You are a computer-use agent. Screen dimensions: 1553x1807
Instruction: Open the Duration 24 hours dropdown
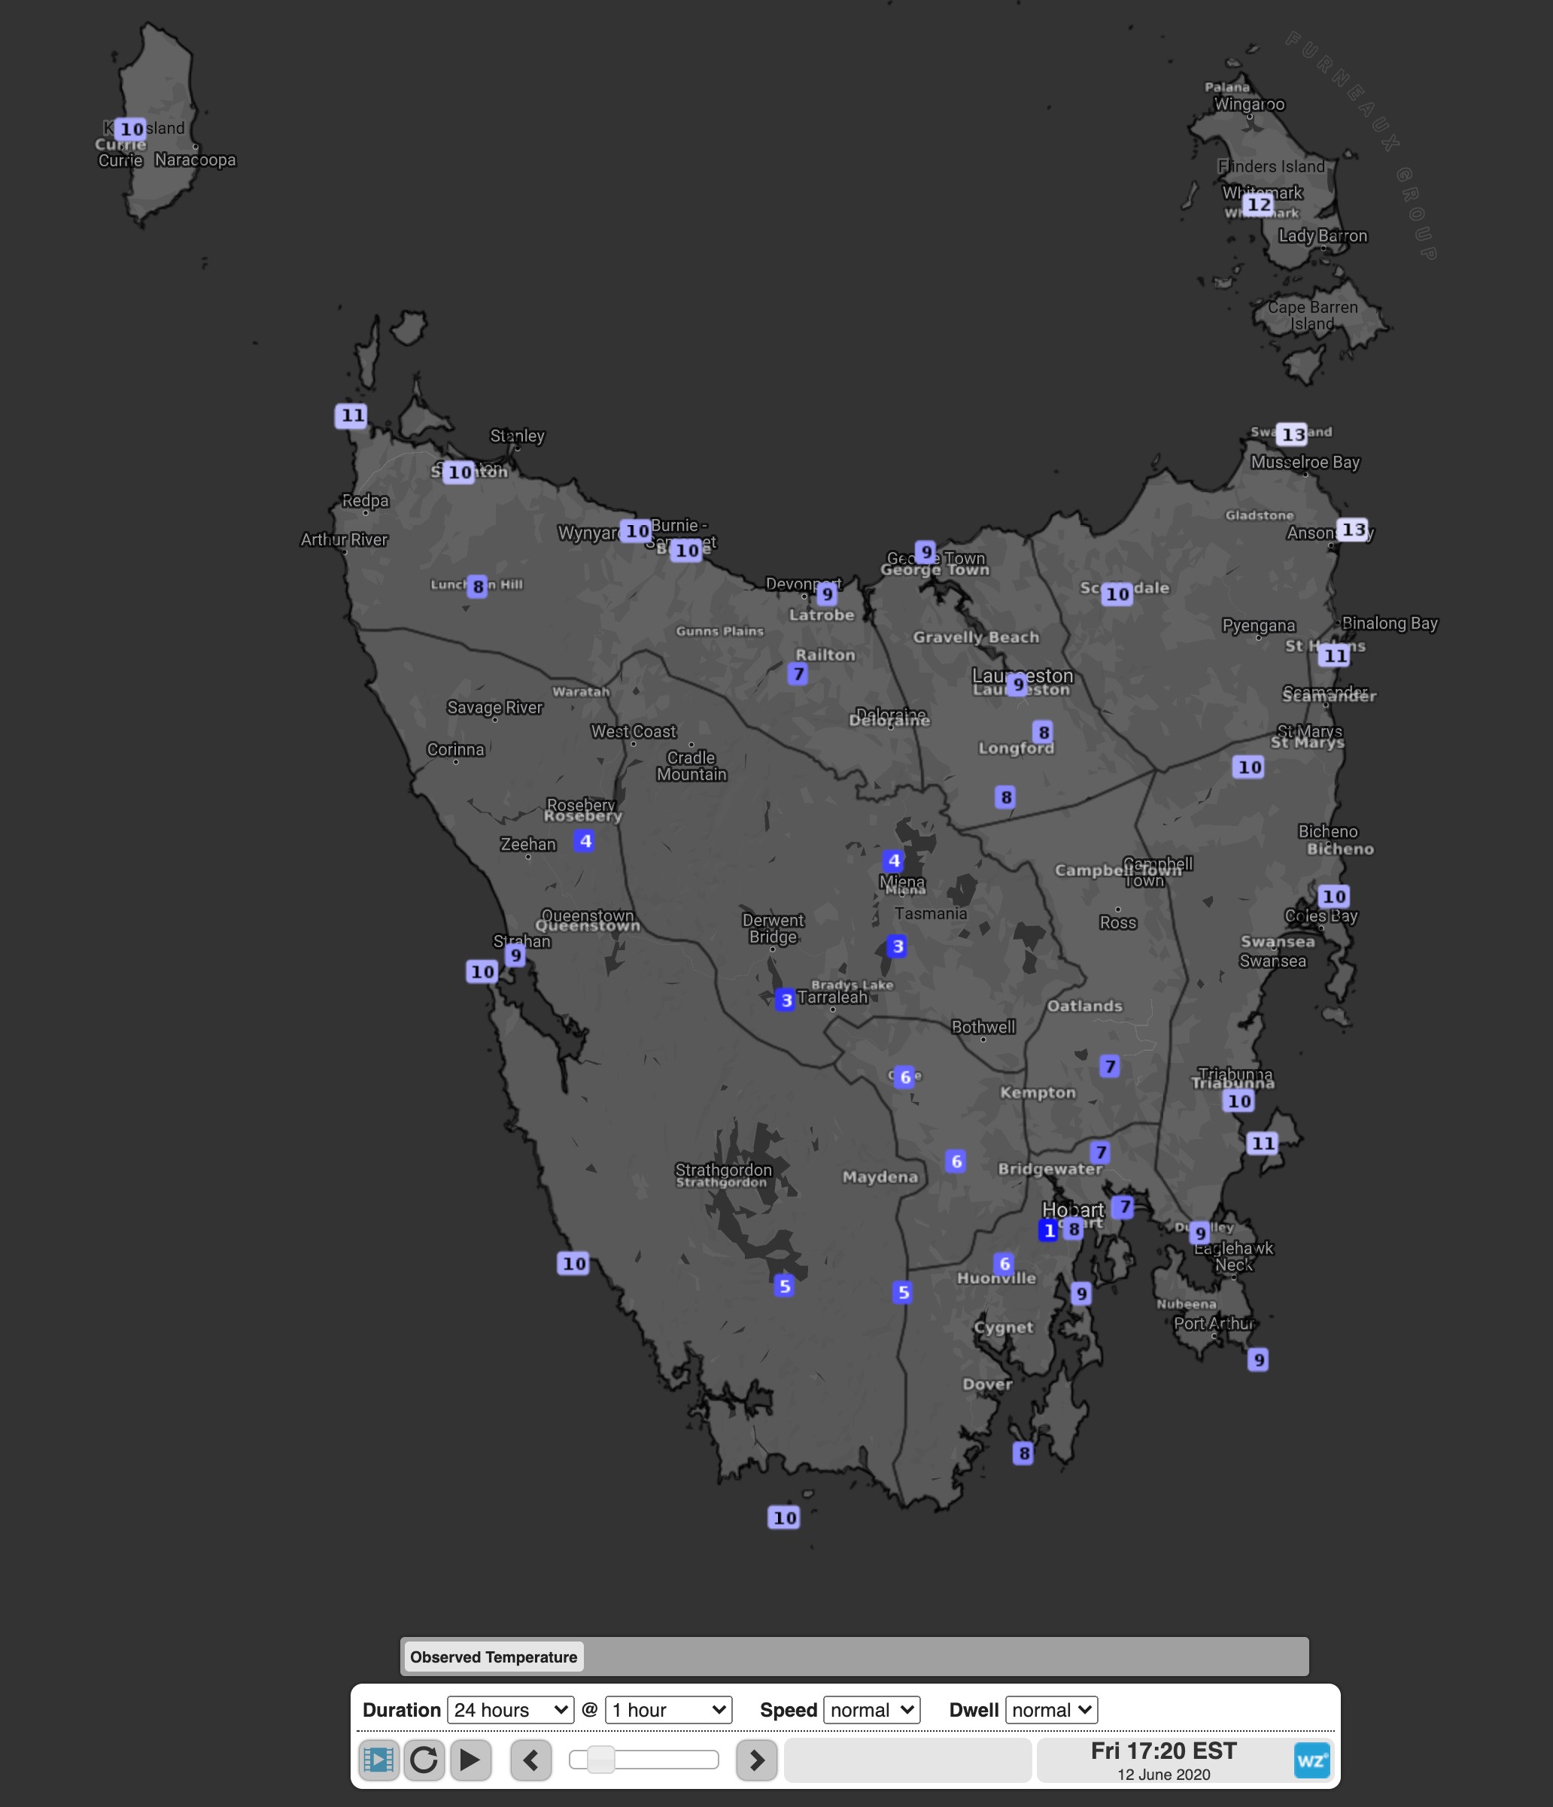(x=510, y=1709)
